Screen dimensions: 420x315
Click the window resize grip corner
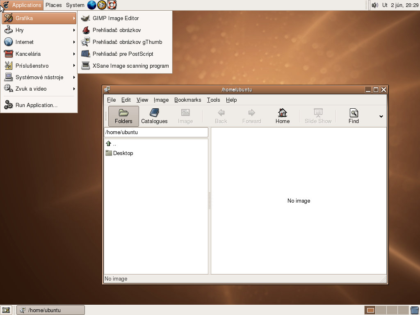383,279
